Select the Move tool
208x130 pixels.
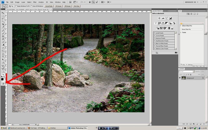tap(3, 13)
